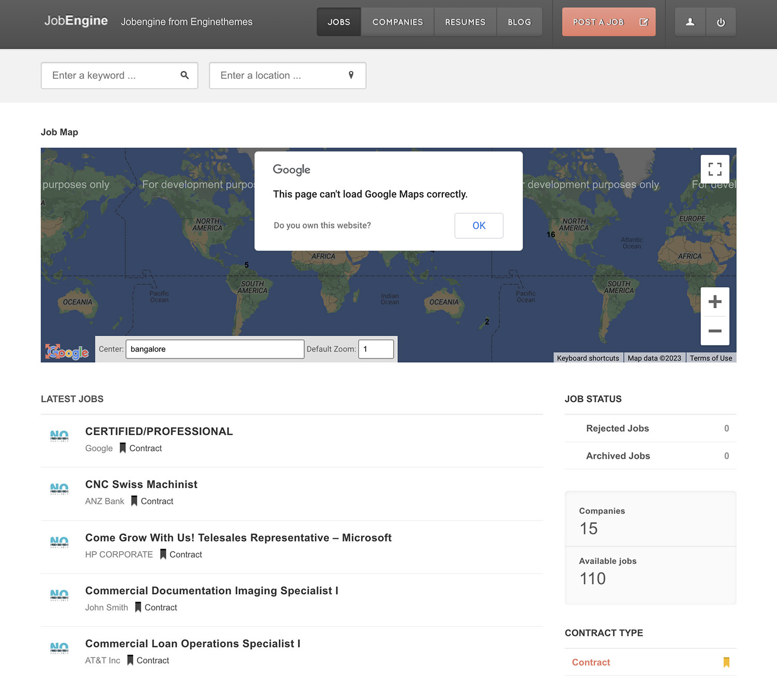Click John Smith company link

(x=107, y=607)
